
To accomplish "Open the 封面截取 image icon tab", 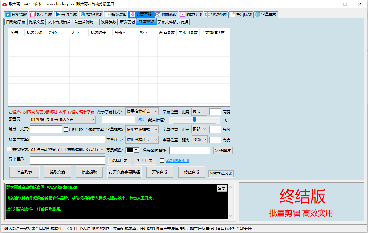I will 157,14.
